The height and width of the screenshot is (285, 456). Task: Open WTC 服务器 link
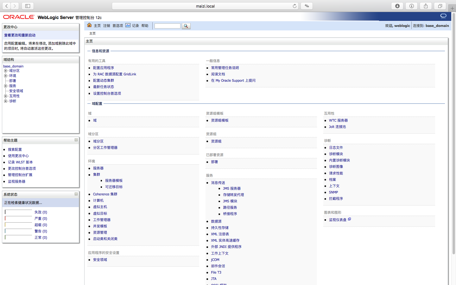(x=338, y=120)
